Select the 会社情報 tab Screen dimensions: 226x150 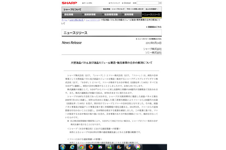coord(72,14)
